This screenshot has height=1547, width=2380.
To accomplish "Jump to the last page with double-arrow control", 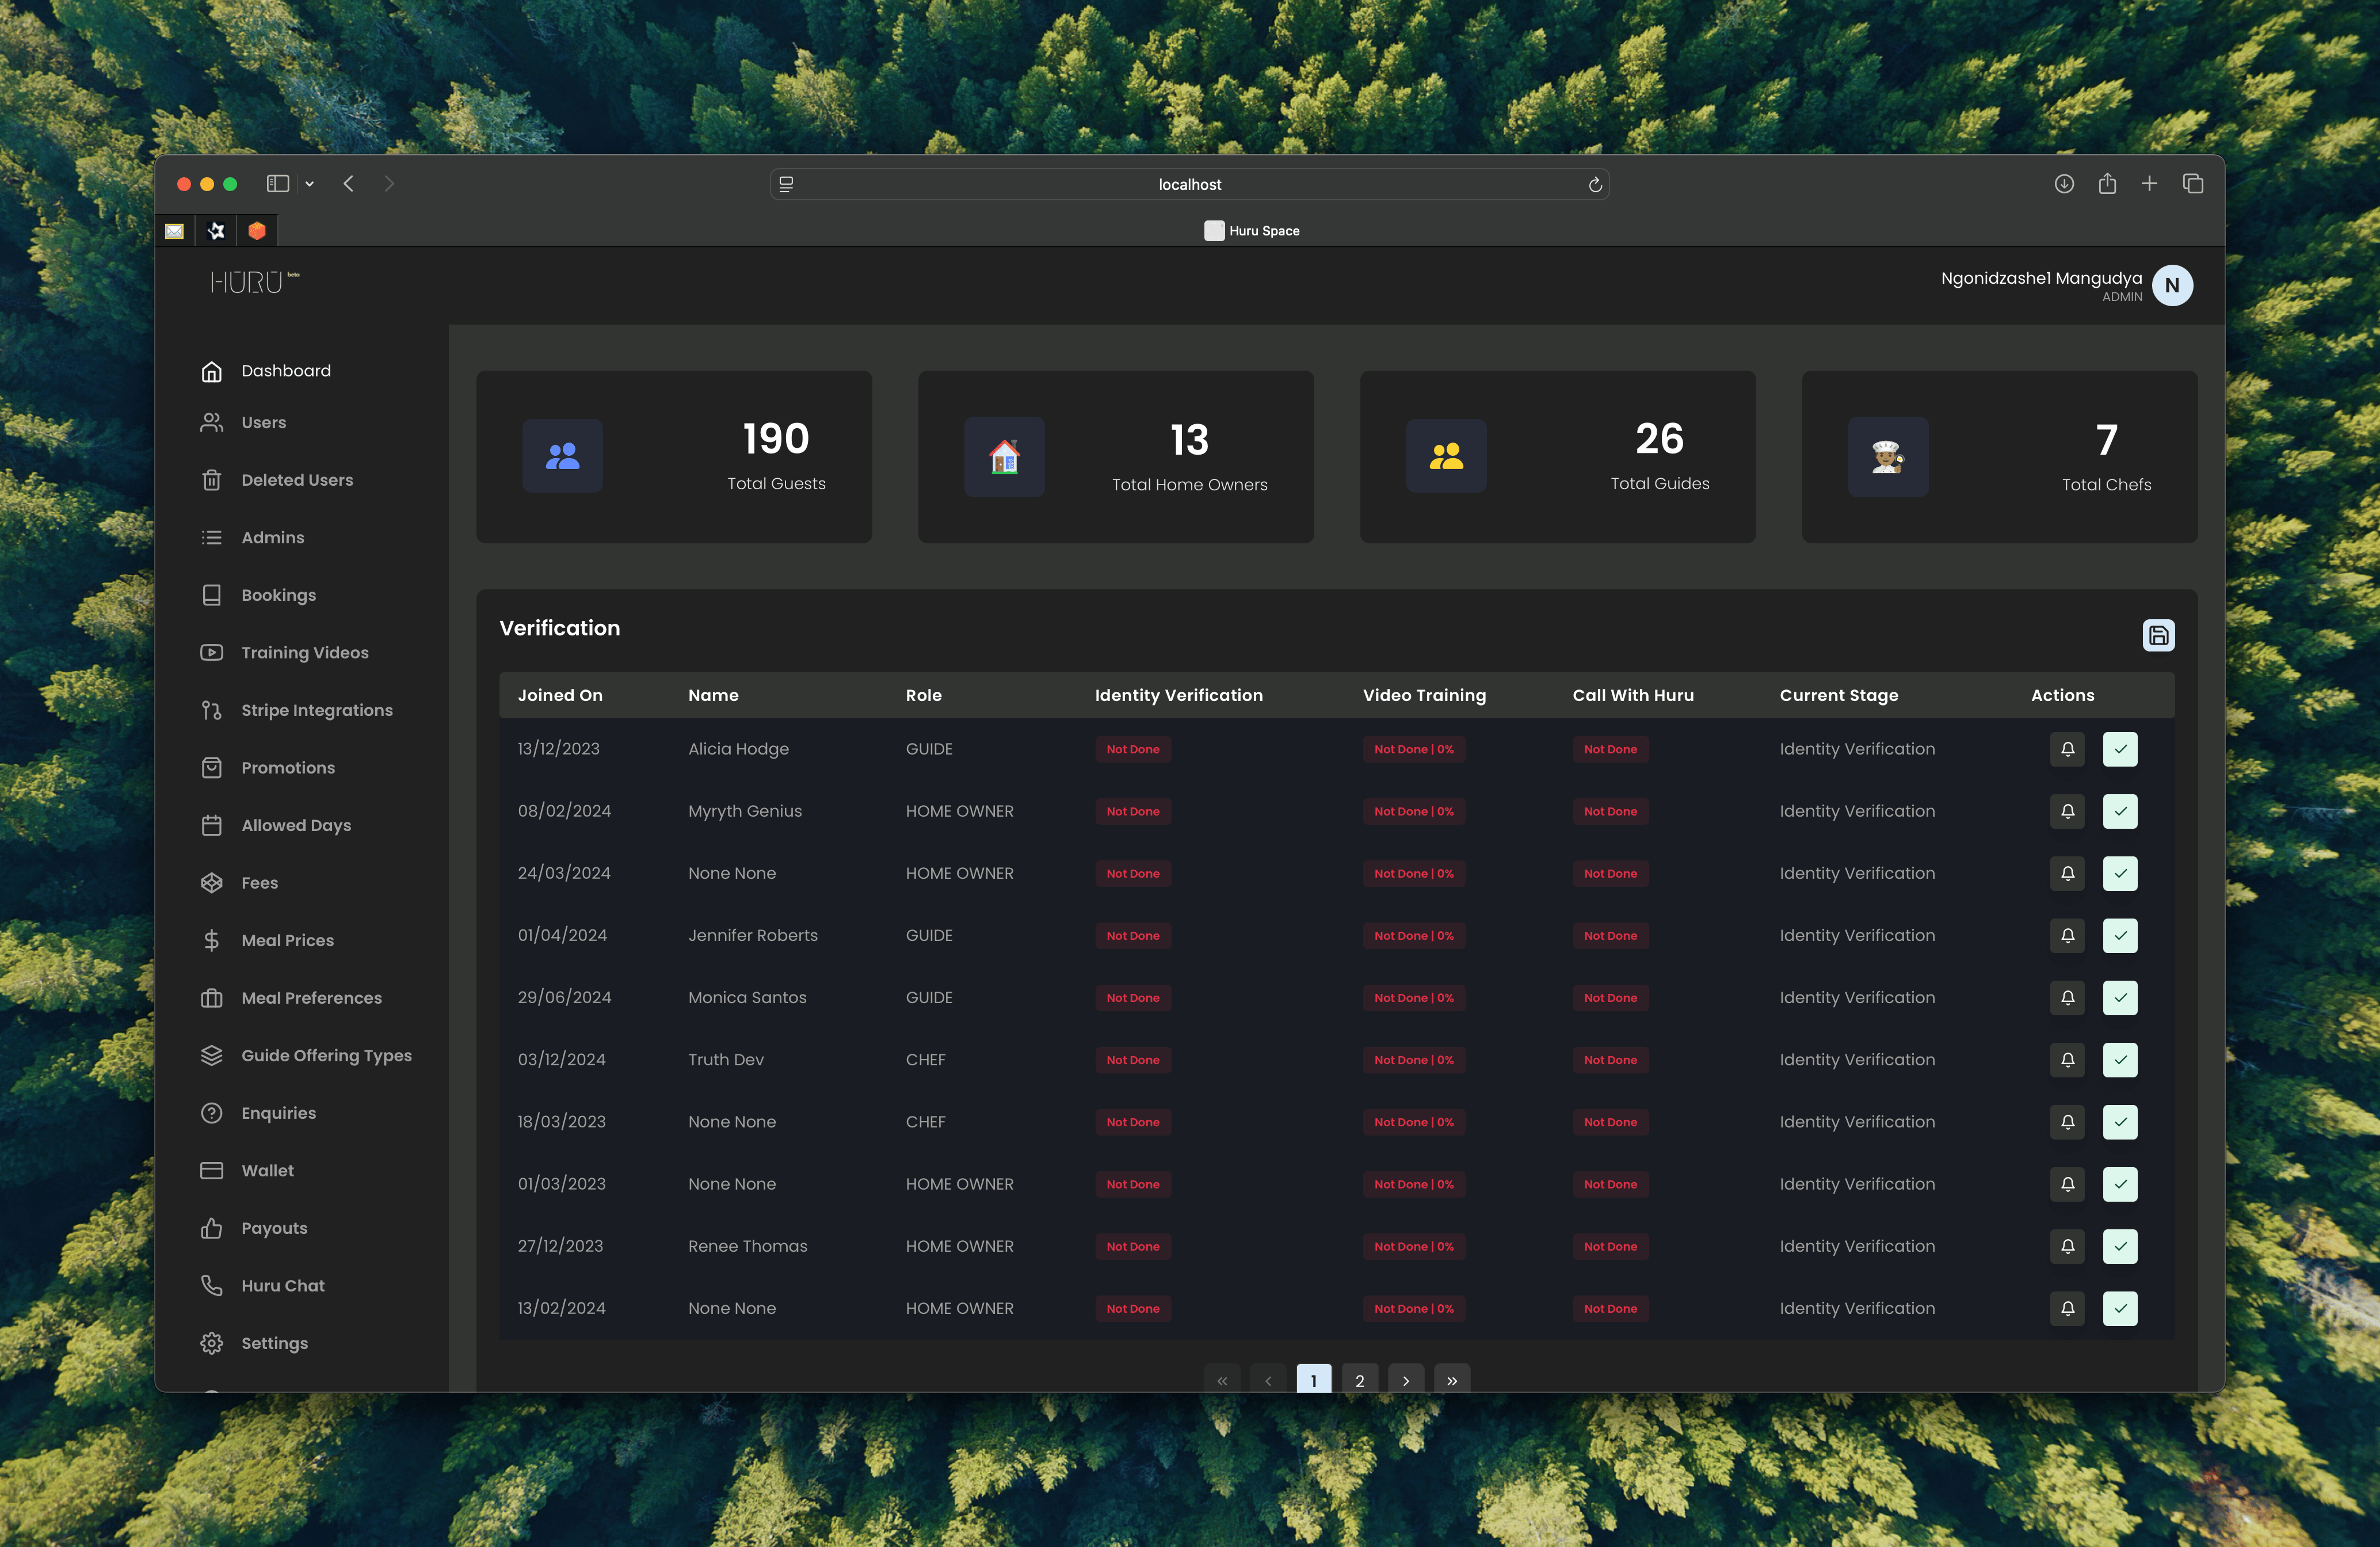I will (1452, 1380).
